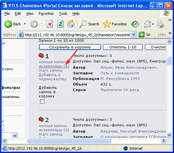The height and width of the screenshot is (153, 174).
Task: Expand Links bar overflow chevron
Action: (170, 33)
